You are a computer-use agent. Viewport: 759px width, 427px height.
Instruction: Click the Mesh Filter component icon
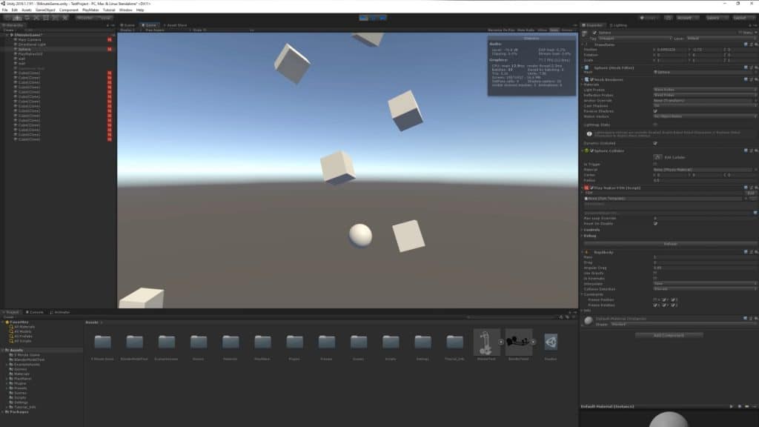587,67
